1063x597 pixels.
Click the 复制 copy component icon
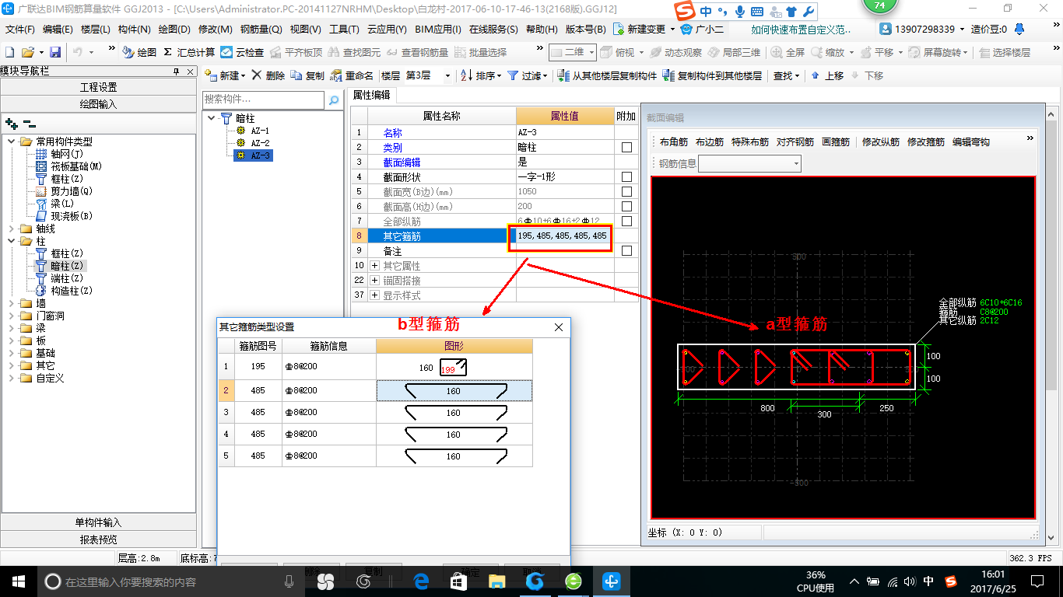296,75
